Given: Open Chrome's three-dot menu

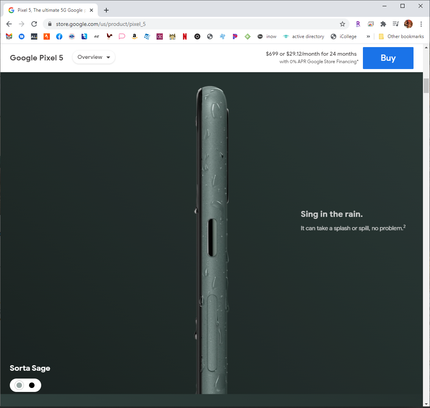Looking at the screenshot, I should pyautogui.click(x=421, y=24).
